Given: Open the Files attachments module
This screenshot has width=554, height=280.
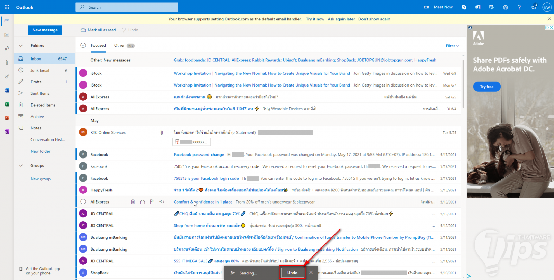Looking at the screenshot, I should (x=7, y=63).
